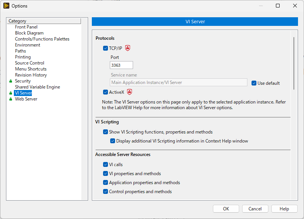
Task: Open the Block Diagram category
Action: 29,33
